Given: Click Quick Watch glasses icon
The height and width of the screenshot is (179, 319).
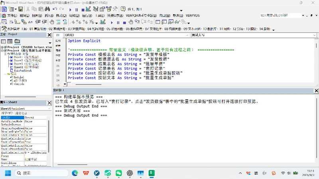Looking at the screenshot, I should [177, 22].
